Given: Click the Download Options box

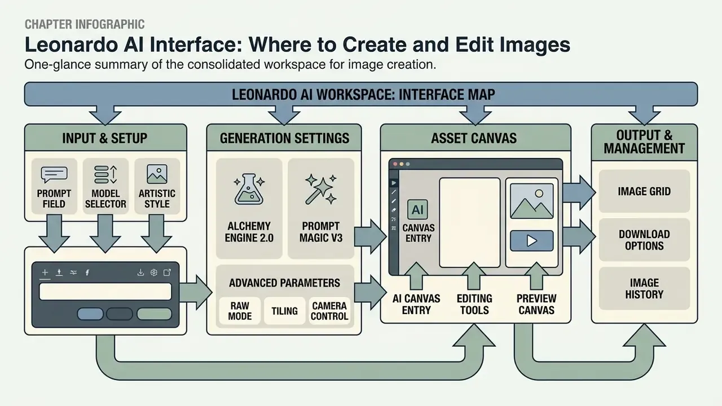Looking at the screenshot, I should (x=644, y=240).
